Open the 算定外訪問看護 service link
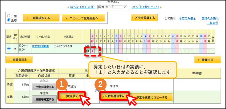This screenshot has height=109, width=226. (40, 46)
